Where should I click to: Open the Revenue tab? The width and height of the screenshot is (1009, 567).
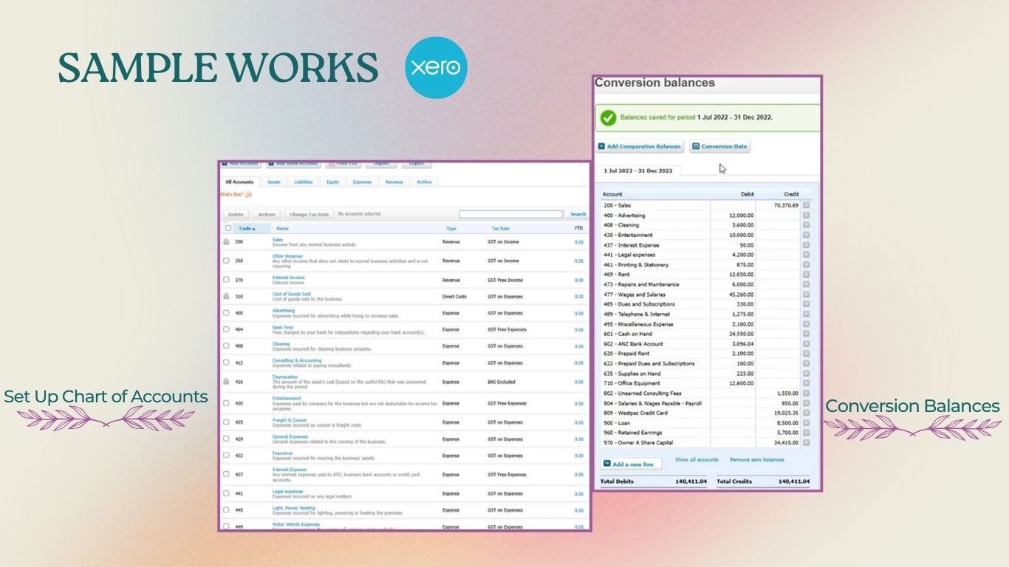pyautogui.click(x=394, y=182)
